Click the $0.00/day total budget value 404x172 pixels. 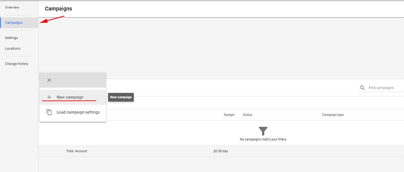pos(220,151)
